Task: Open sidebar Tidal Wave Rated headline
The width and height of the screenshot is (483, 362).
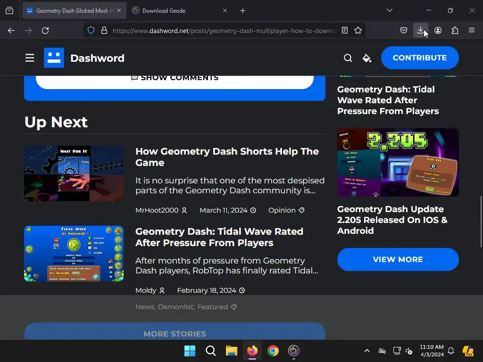Action: point(388,100)
